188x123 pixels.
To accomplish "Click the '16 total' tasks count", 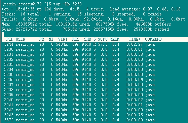I will click(30, 14).
